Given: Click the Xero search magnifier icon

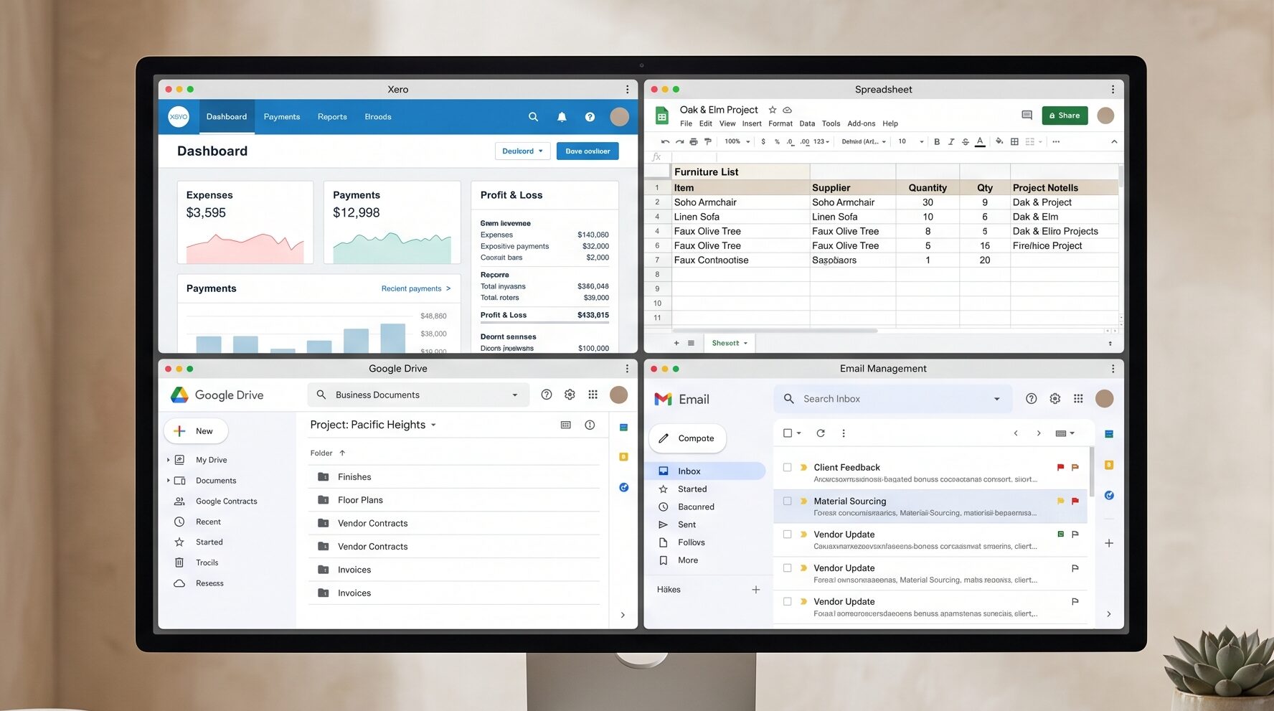Looking at the screenshot, I should (533, 117).
